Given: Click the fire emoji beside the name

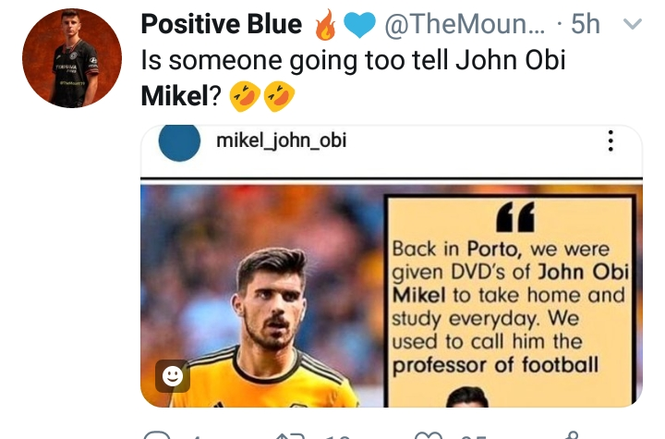Looking at the screenshot, I should pyautogui.click(x=326, y=26).
